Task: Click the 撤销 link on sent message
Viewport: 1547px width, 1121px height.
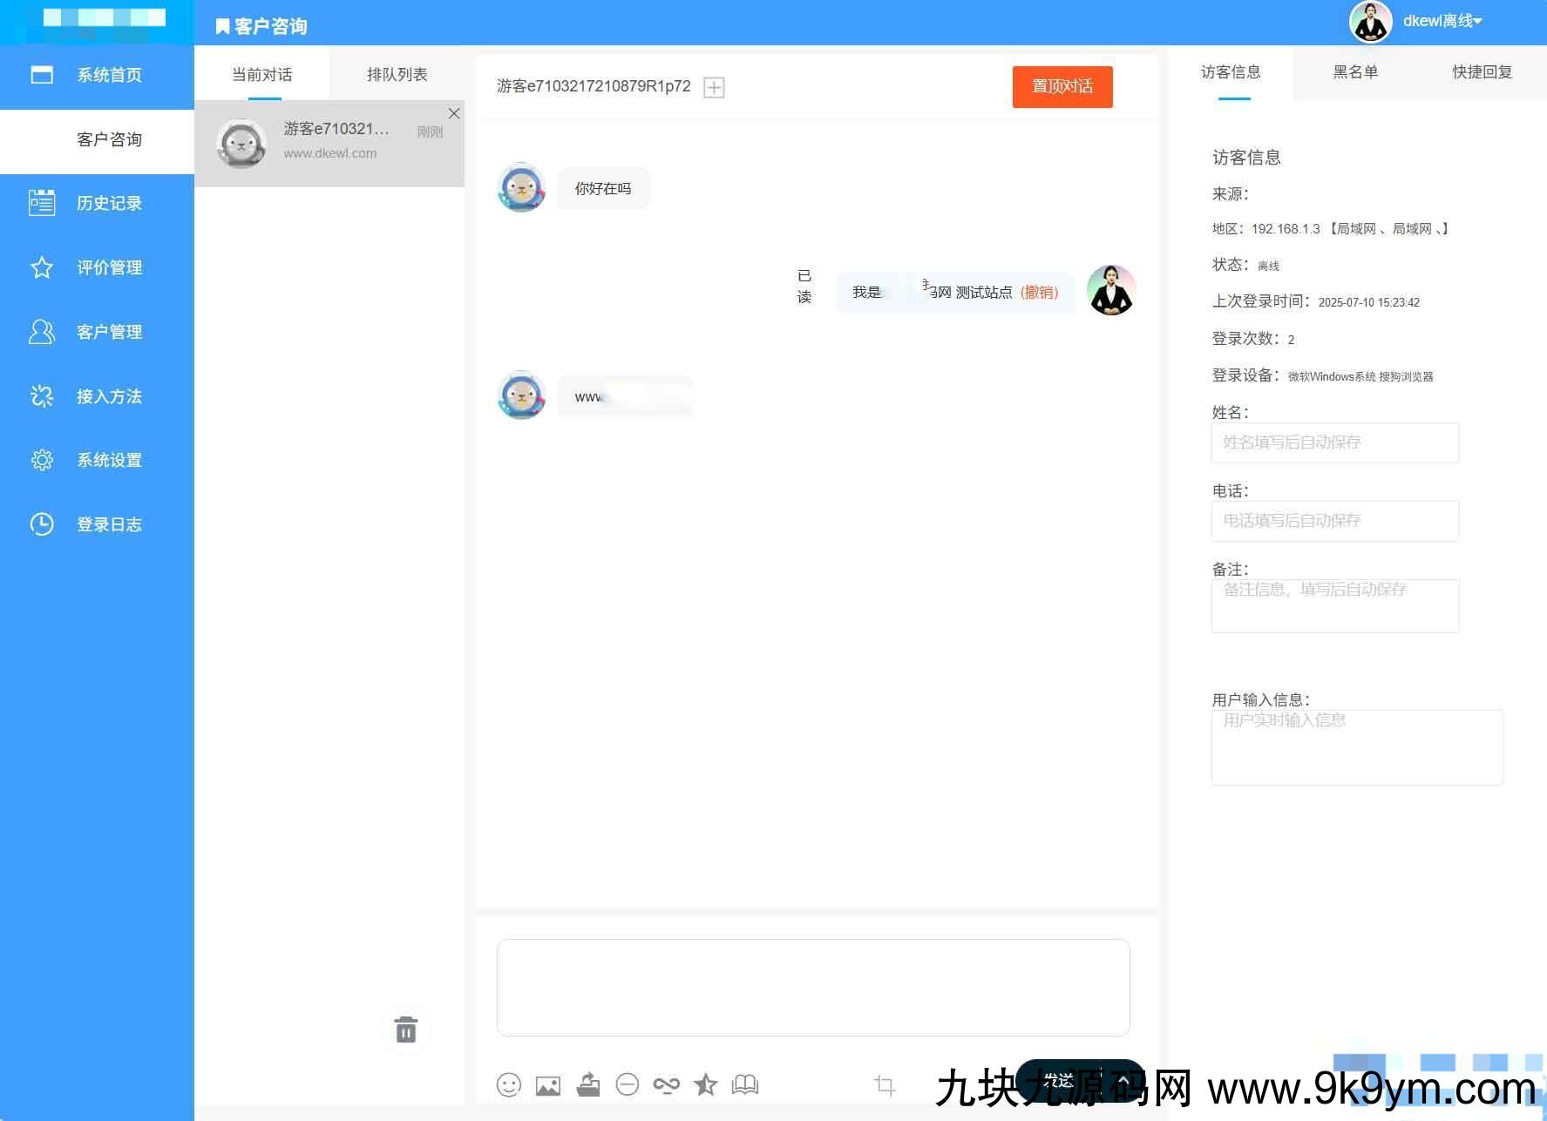Action: 1039,292
